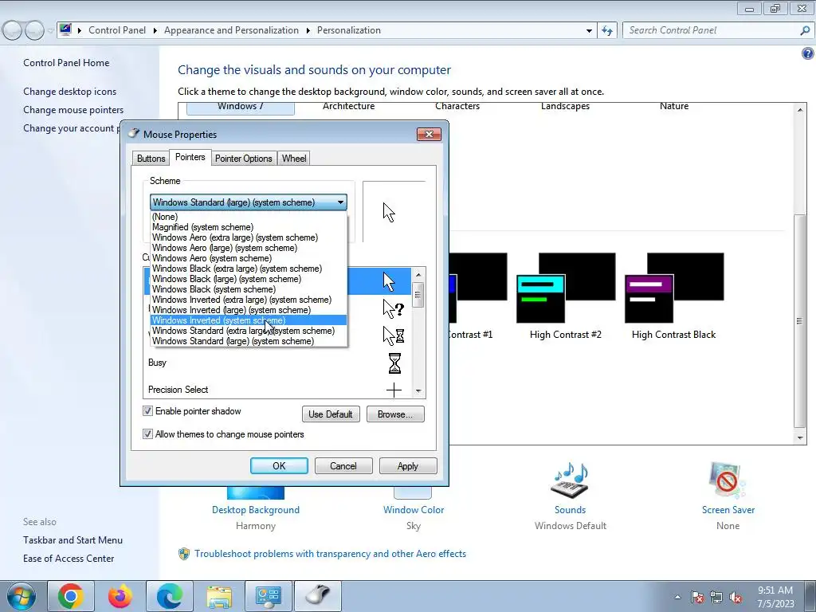The width and height of the screenshot is (816, 612).
Task: Select the Busy hourglass pointer icon
Action: [394, 363]
